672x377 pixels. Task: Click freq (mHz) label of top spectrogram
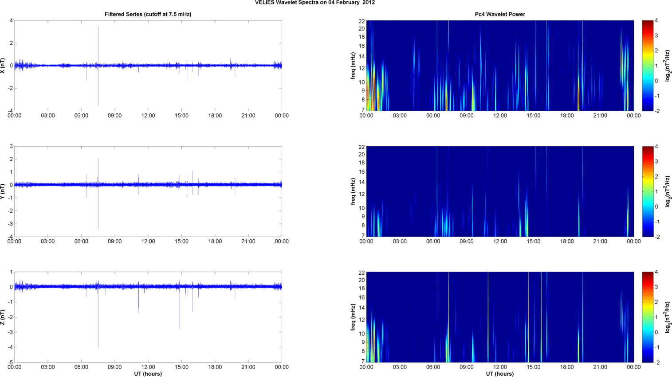353,66
